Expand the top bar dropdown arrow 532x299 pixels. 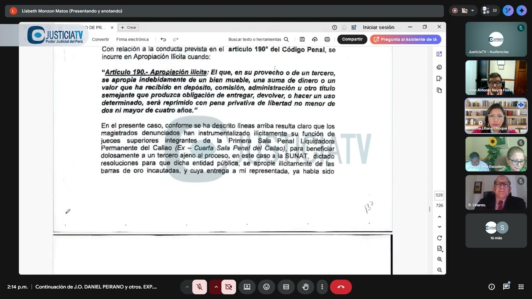point(473,11)
